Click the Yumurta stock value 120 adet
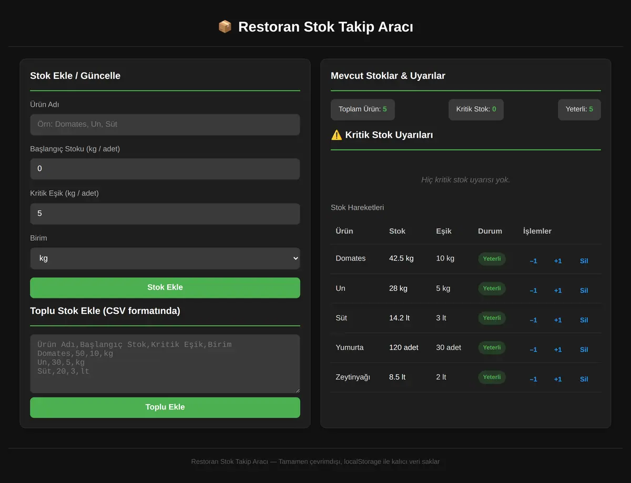Image resolution: width=631 pixels, height=483 pixels. click(404, 347)
